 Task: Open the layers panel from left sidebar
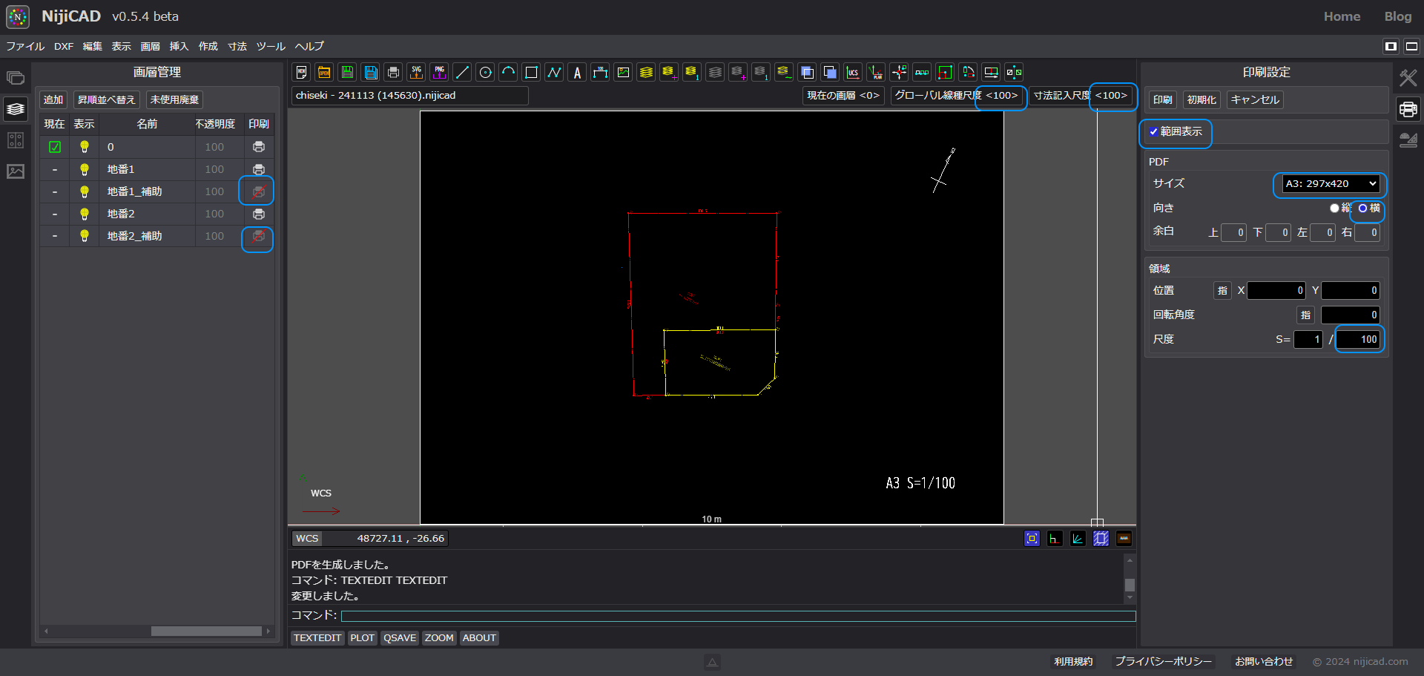[x=16, y=109]
